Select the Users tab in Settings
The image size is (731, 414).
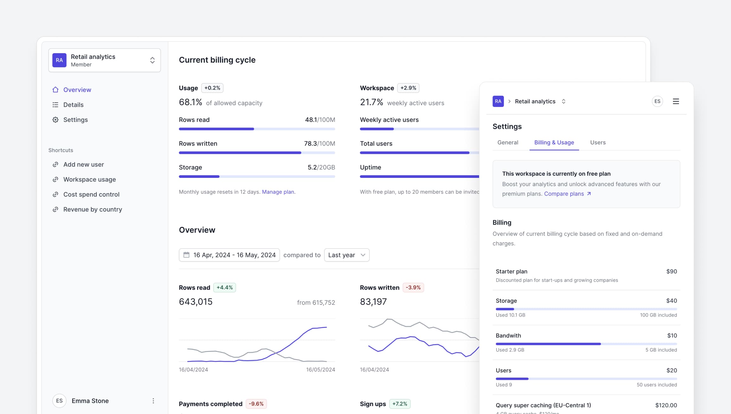click(x=598, y=142)
